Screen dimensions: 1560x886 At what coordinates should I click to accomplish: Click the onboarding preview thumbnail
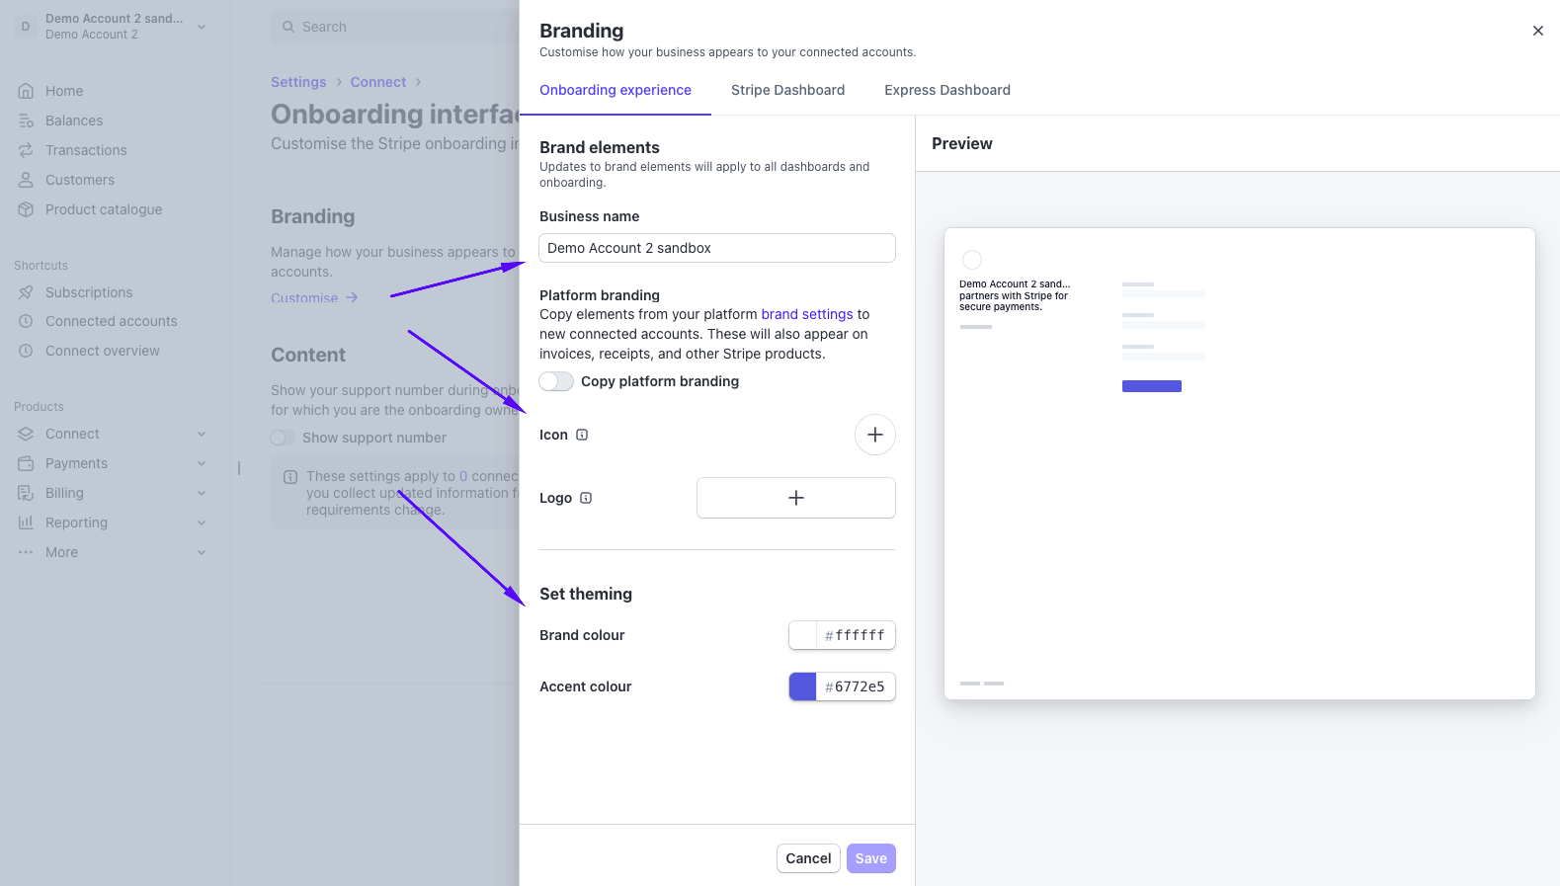click(1240, 464)
